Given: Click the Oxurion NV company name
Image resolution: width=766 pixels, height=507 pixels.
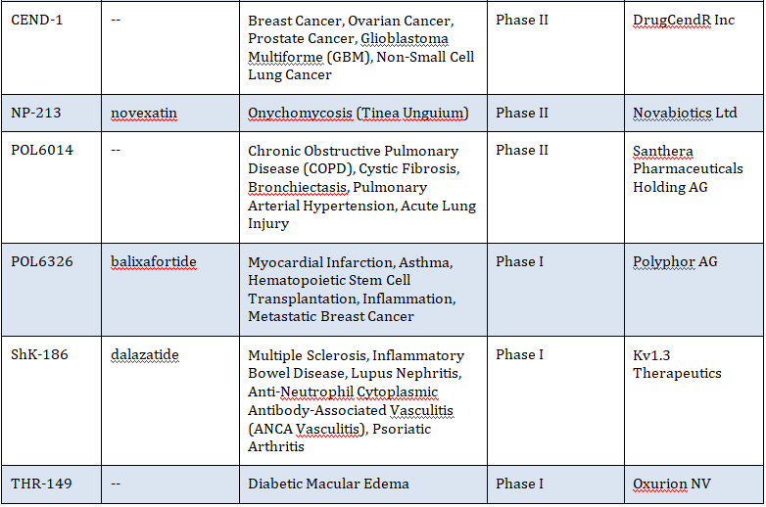Looking at the screenshot, I should coord(674,484).
